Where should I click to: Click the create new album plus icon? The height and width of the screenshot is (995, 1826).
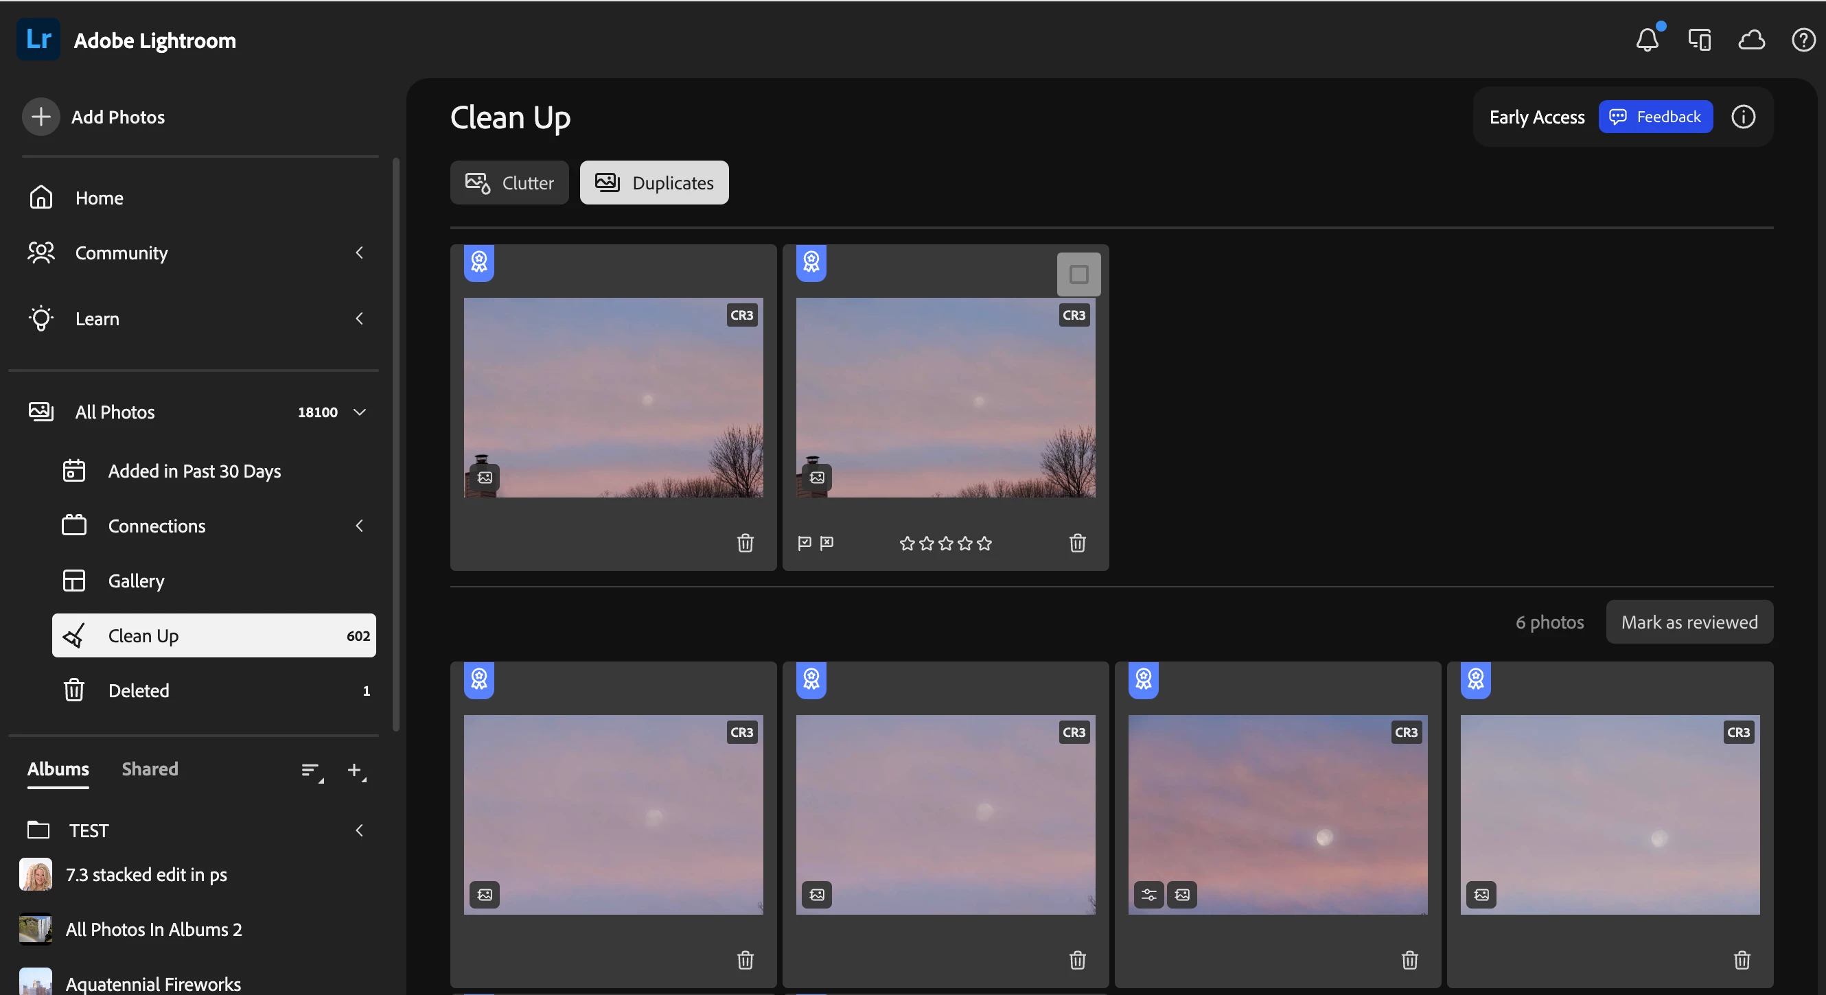[355, 771]
